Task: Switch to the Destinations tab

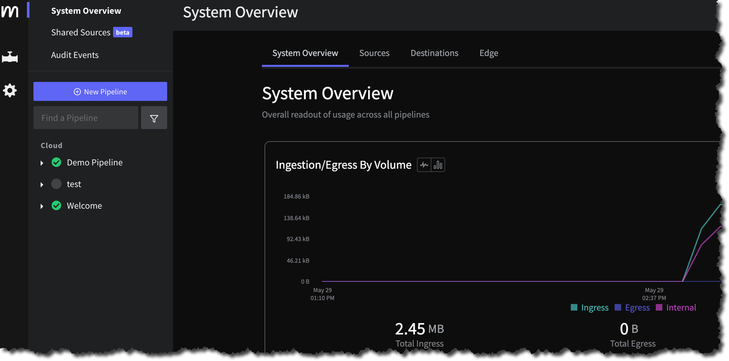Action: (x=434, y=53)
